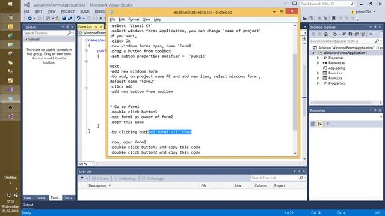
Task: Select App.config in Solution Explorer
Action: [x=337, y=68]
